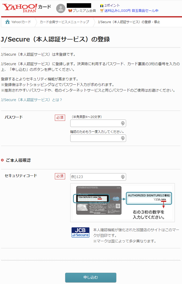Open the 2ポイント link
This screenshot has width=182, height=284.
pos(112,5)
